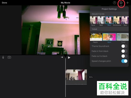This screenshot has height=98, width=131.
Task: Skip to beginning of the timeline
Action: [62, 57]
